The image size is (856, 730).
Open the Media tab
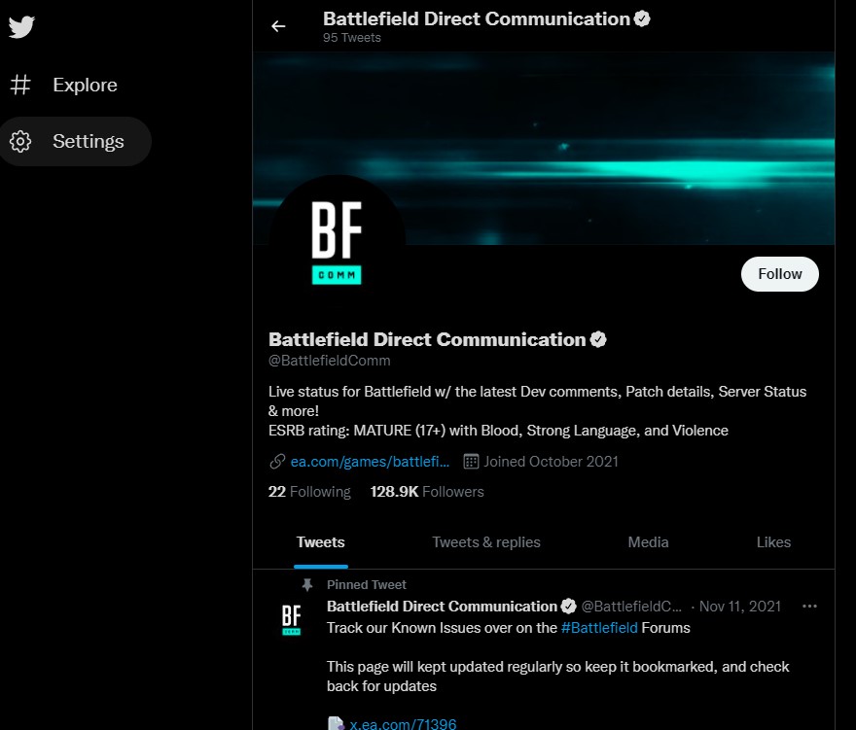click(648, 542)
